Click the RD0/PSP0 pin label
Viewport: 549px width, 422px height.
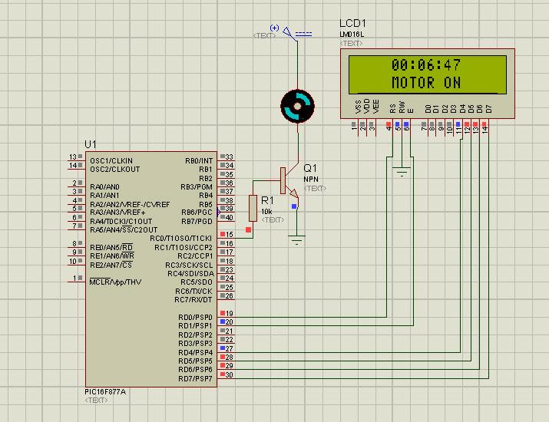pyautogui.click(x=195, y=318)
